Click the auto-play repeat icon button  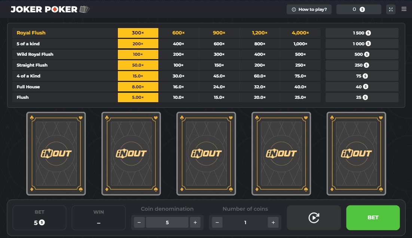(314, 217)
